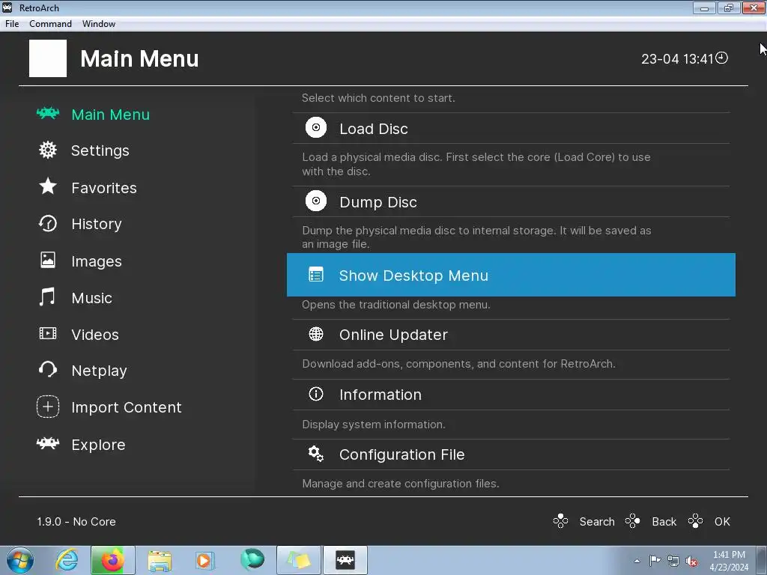
Task: Open the Music tab
Action: 92,298
